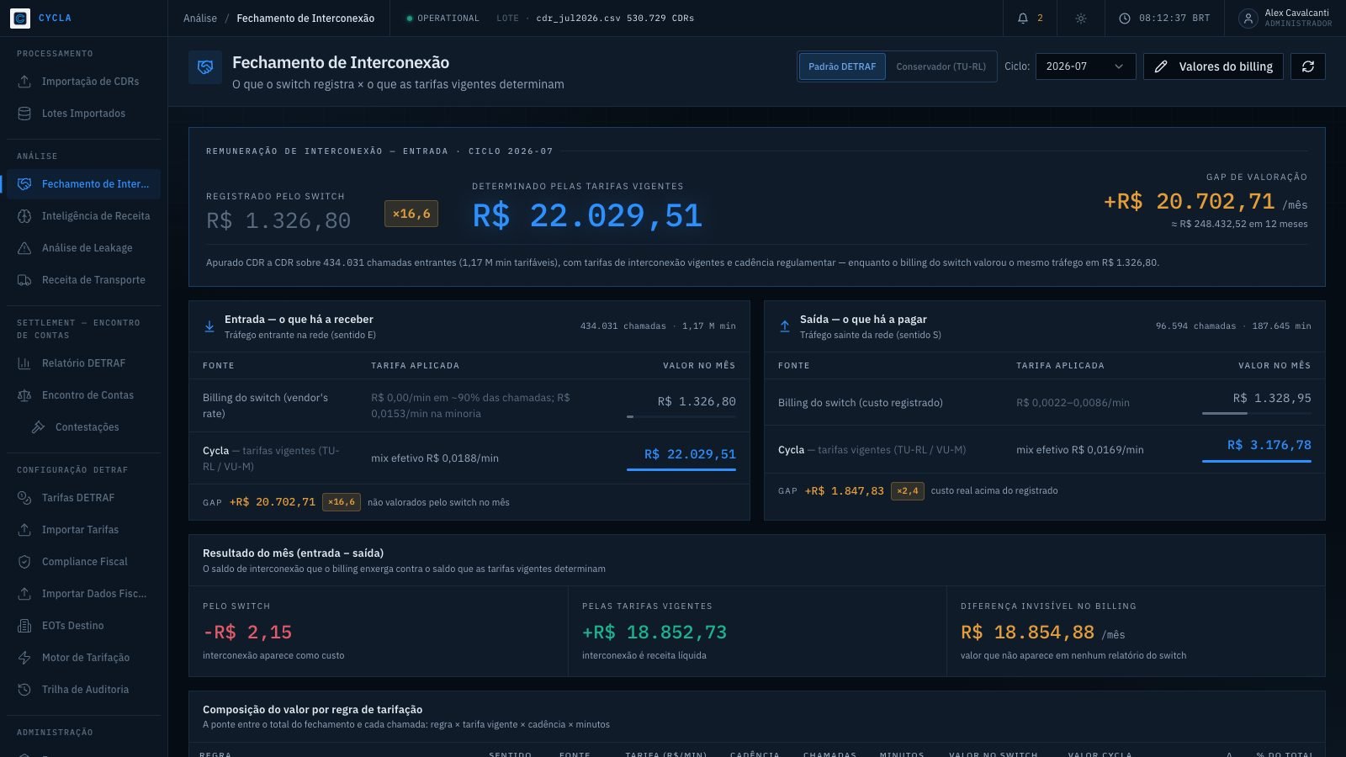Click the blue bar under R$ 3.176,78
This screenshot has width=1346, height=757.
point(1257,460)
